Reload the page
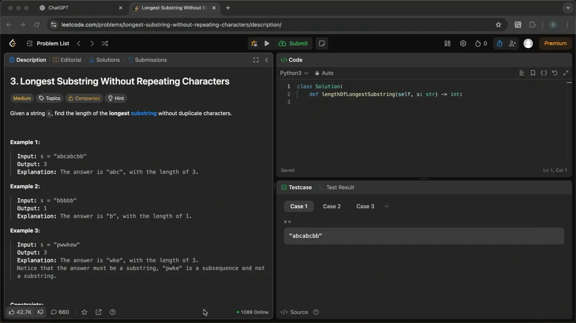576x323 pixels. tap(37, 25)
